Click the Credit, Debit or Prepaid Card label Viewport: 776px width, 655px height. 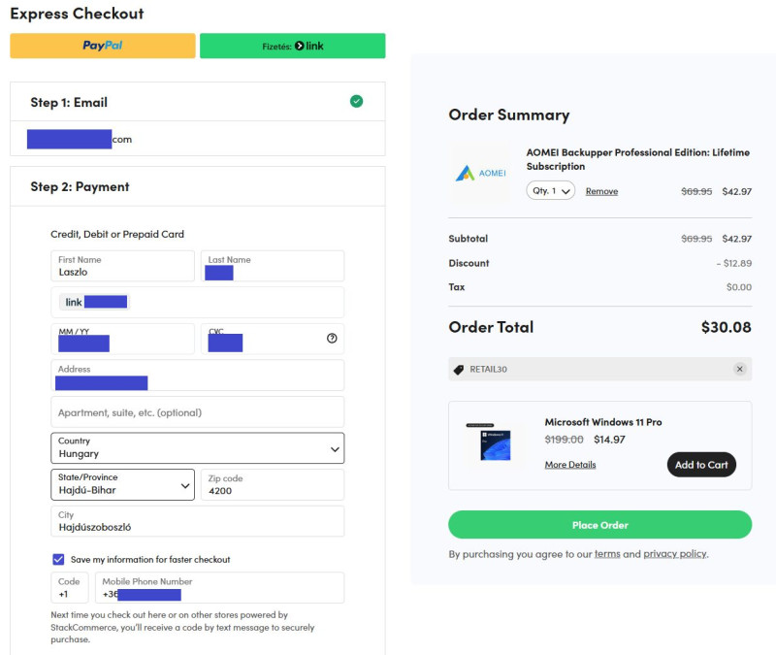(117, 234)
